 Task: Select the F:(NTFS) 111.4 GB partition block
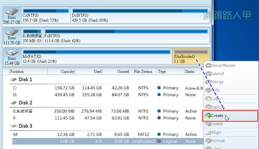126,36
